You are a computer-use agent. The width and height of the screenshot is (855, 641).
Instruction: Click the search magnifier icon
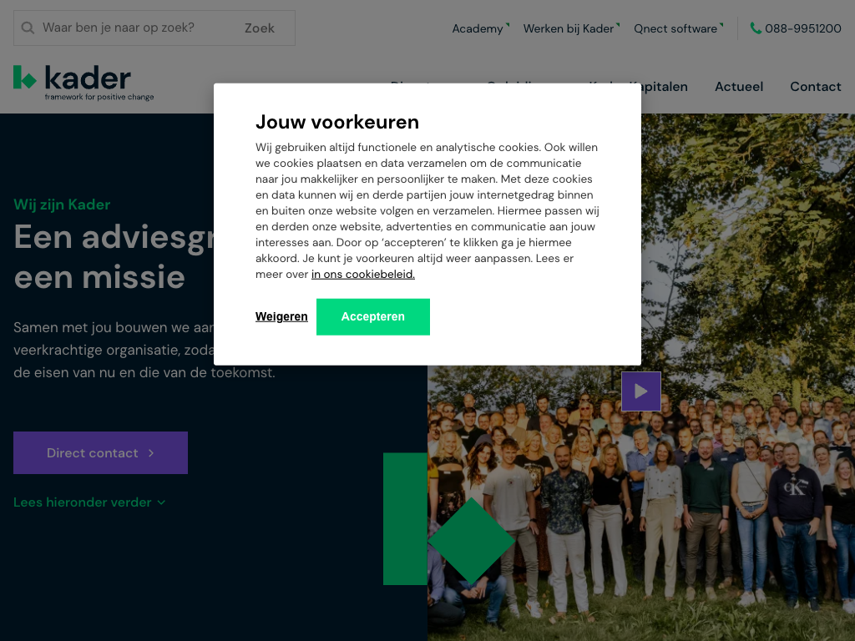(28, 28)
